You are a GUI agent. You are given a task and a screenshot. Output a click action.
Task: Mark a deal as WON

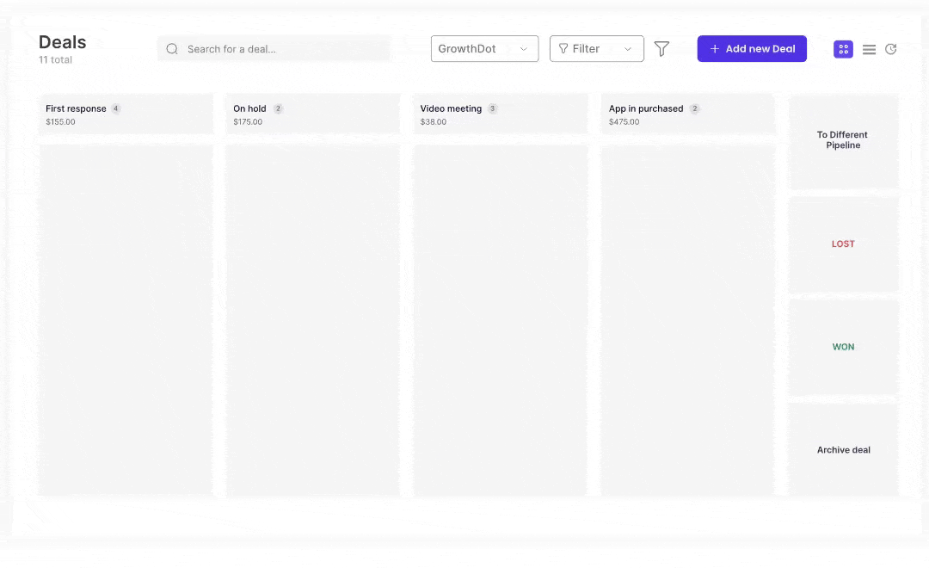click(843, 347)
